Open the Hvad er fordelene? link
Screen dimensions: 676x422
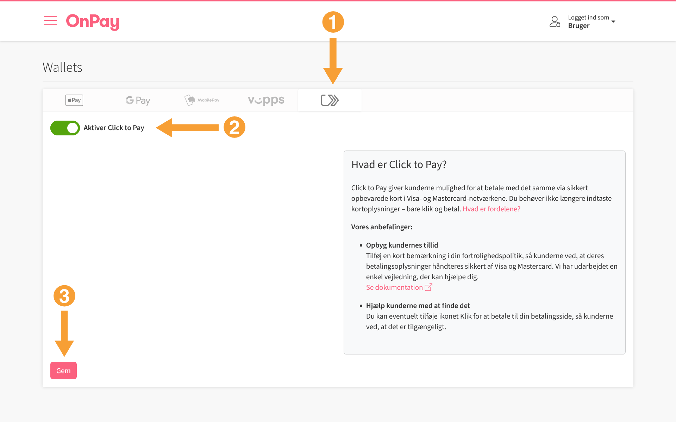(x=491, y=209)
